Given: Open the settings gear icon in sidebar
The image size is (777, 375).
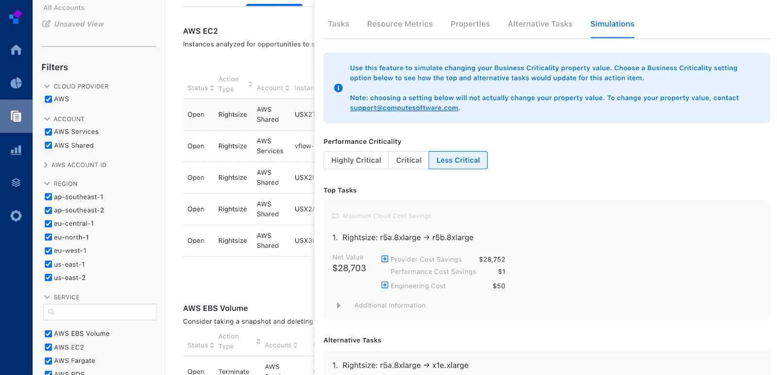Looking at the screenshot, I should pyautogui.click(x=16, y=216).
